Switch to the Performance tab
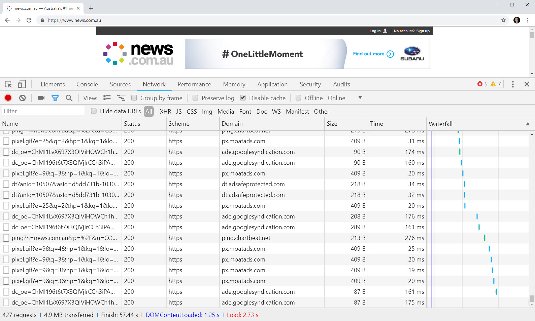Screen dimensions: 535x321 [194, 84]
